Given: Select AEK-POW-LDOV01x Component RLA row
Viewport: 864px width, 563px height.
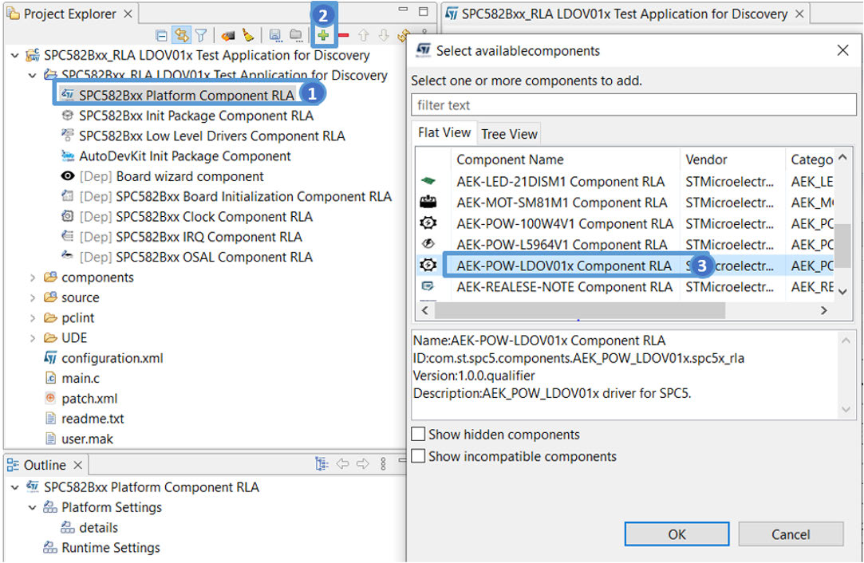Looking at the screenshot, I should (x=563, y=266).
